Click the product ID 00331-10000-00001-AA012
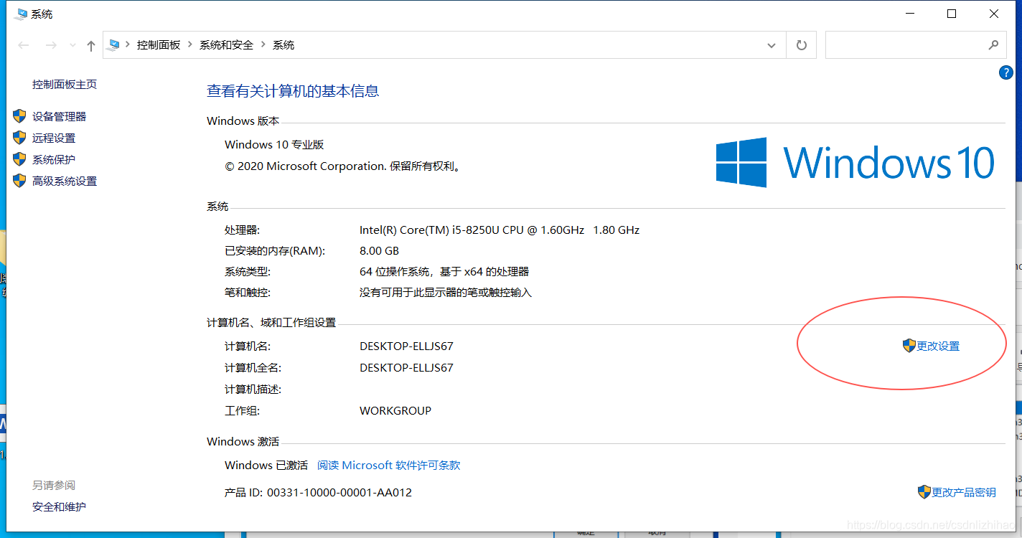Viewport: 1022px width, 538px height. tap(339, 492)
